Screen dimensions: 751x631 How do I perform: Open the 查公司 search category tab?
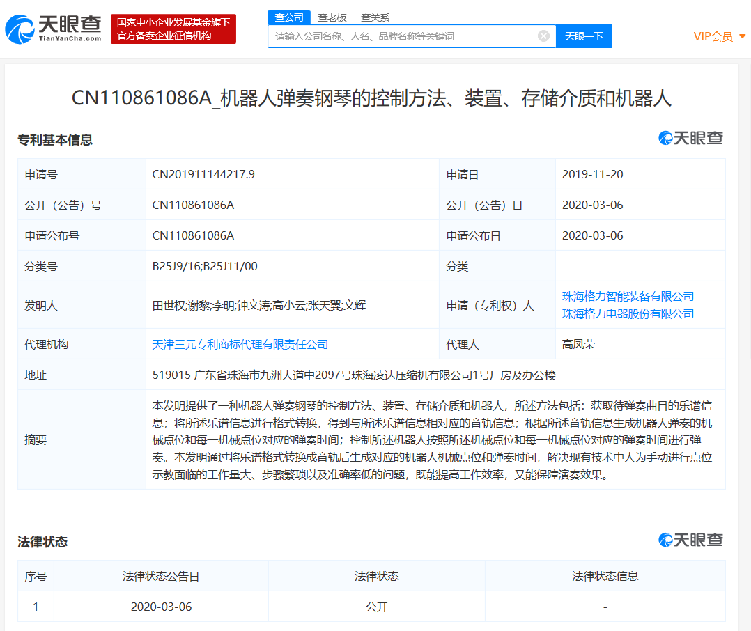pyautogui.click(x=288, y=17)
